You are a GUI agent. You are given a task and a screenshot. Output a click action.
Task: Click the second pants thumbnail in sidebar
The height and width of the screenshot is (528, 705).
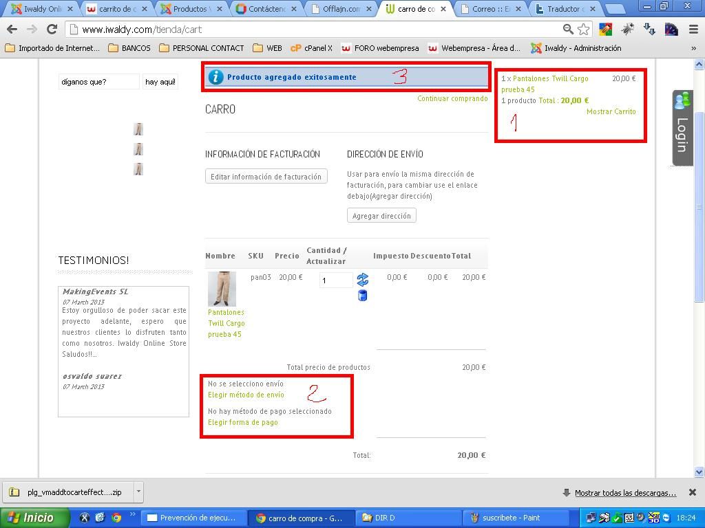138,149
